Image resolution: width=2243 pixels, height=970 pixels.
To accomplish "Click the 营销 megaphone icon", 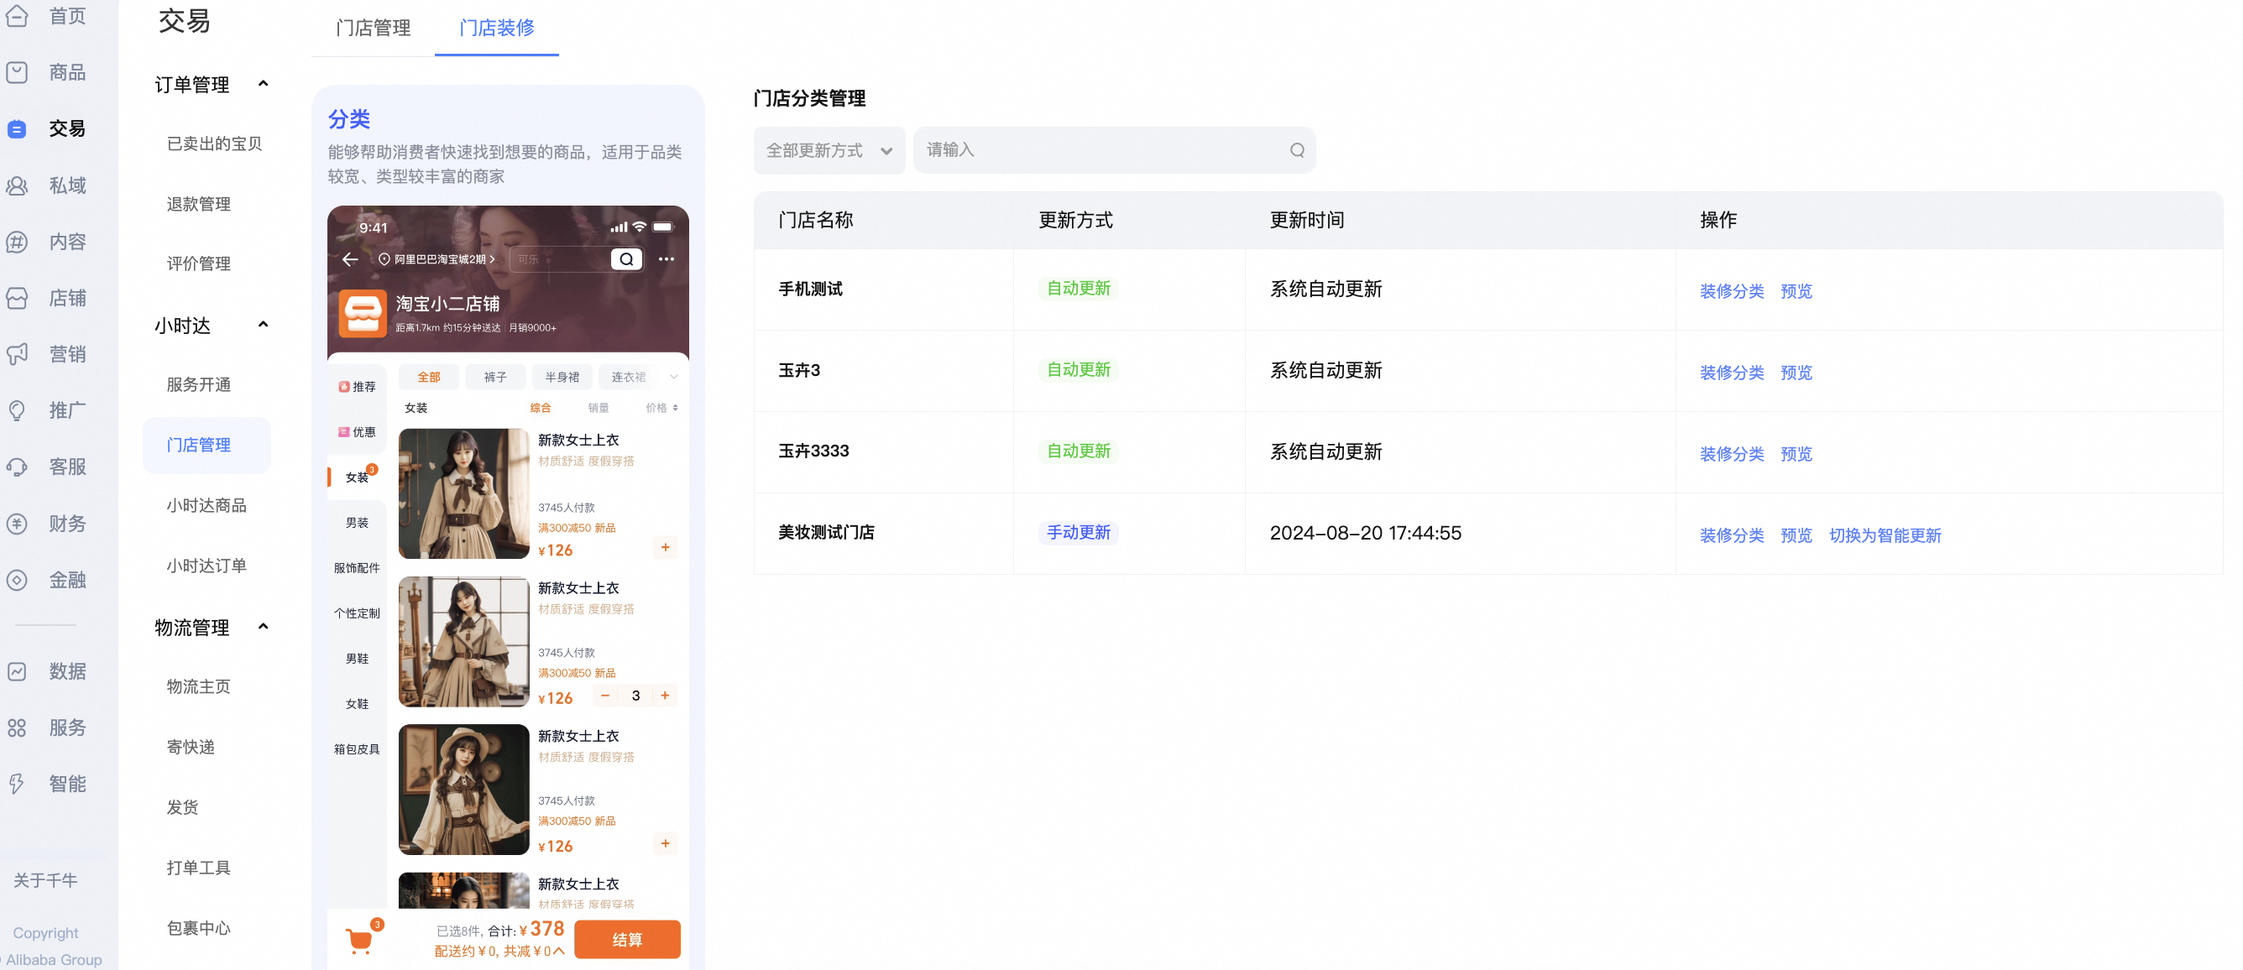I will tap(18, 354).
